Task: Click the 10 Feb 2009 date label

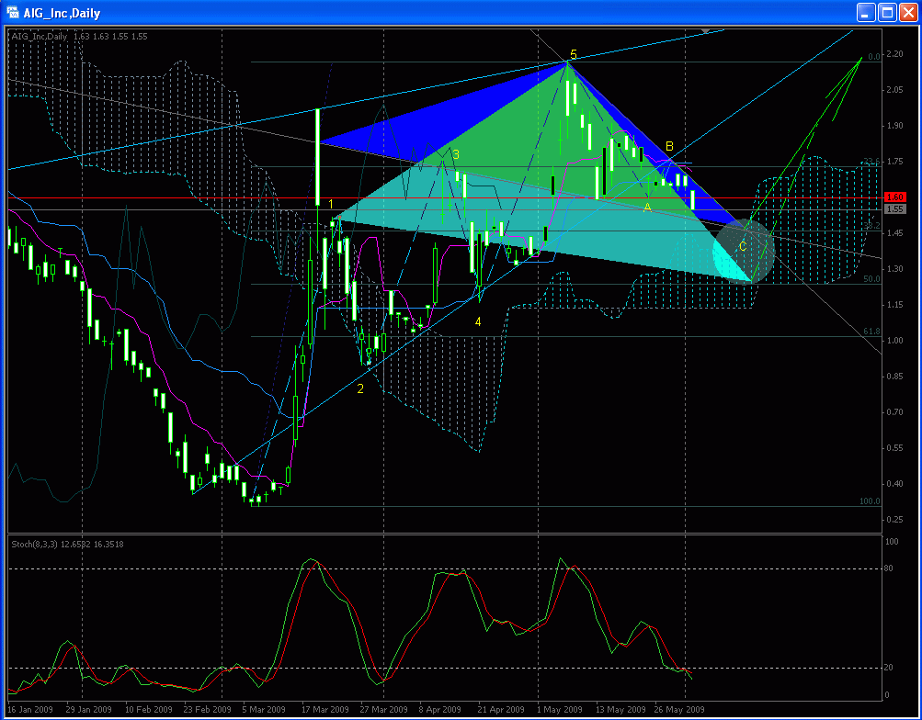Action: tap(149, 709)
